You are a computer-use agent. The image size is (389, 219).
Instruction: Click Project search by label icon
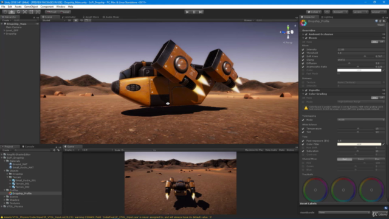click(x=58, y=150)
